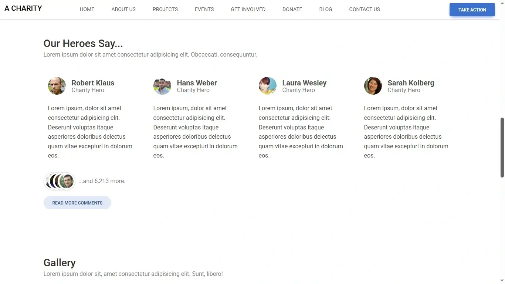Screen dimensions: 505x284
Task: Click Robert Klaus's avatar photo
Action: [57, 86]
